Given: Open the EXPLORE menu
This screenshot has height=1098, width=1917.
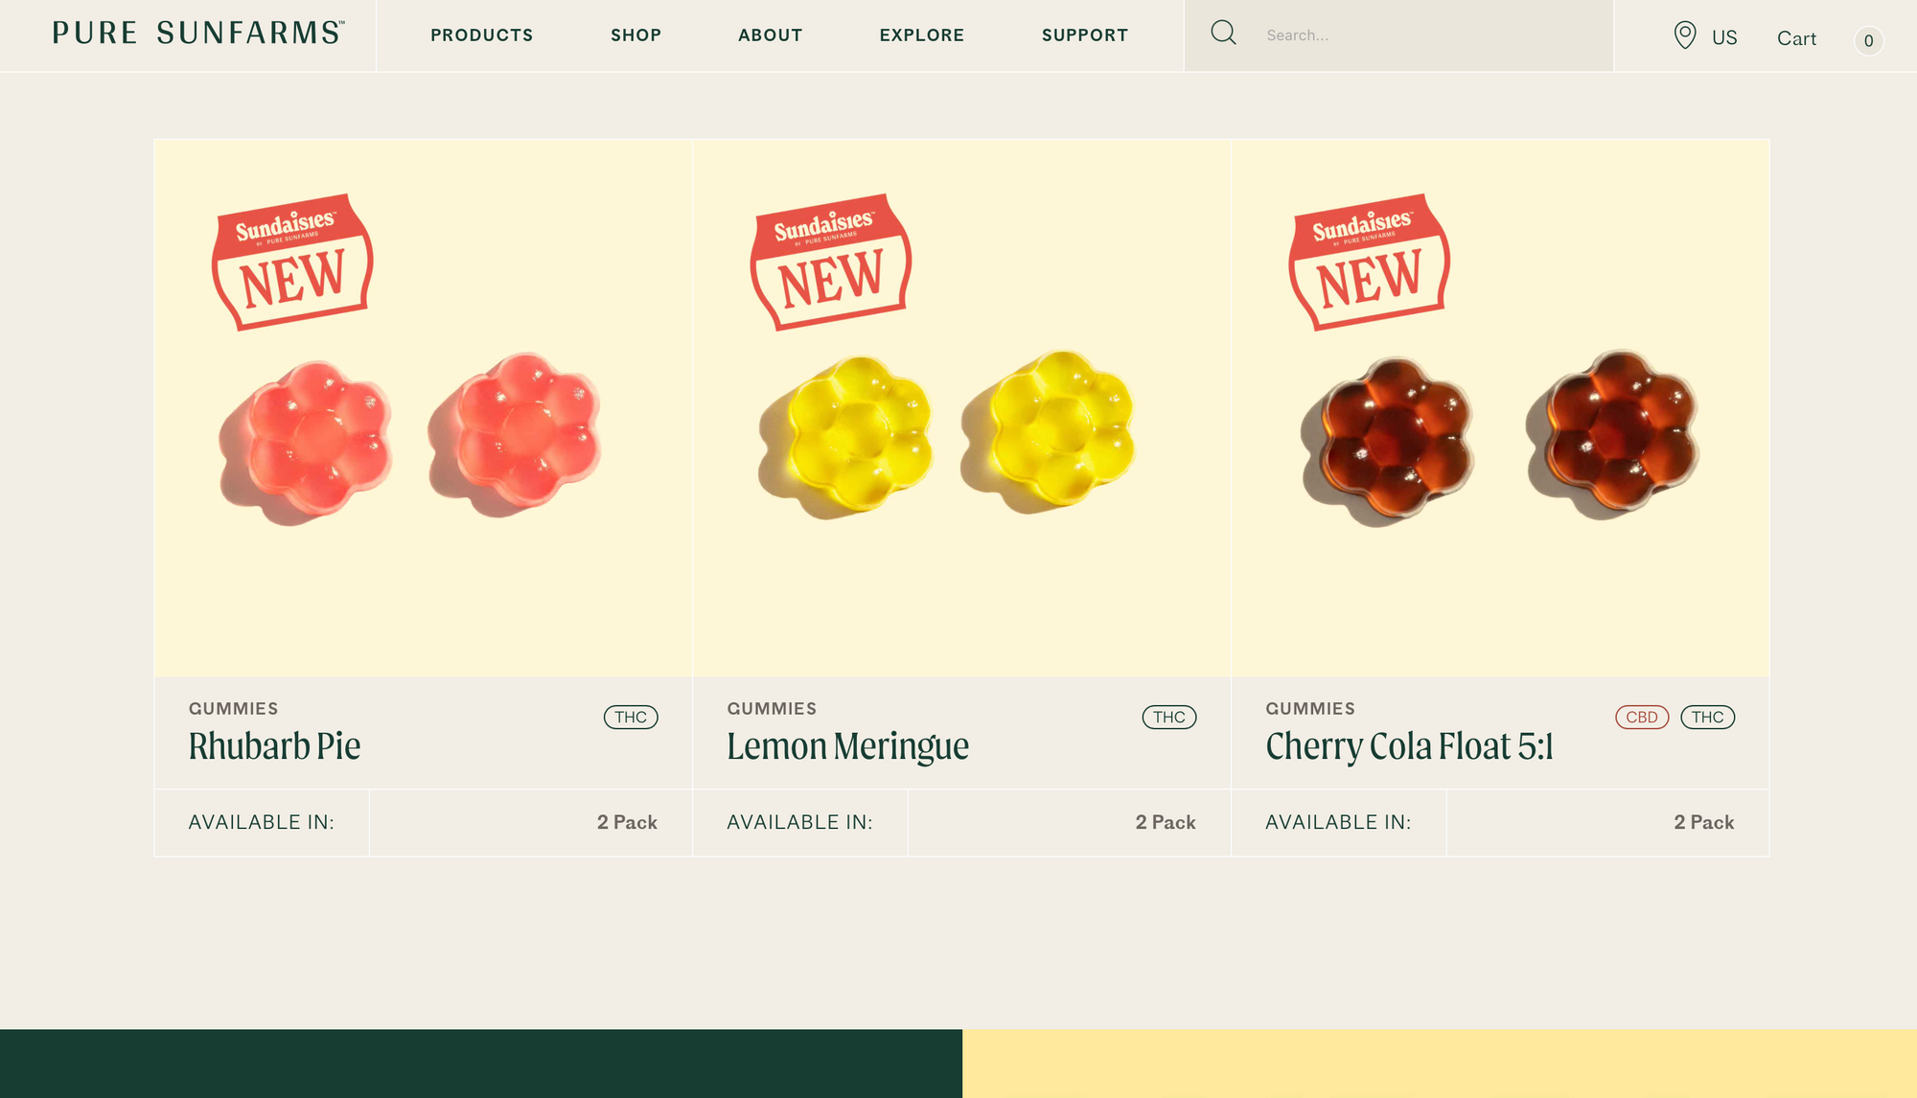Looking at the screenshot, I should tap(922, 35).
